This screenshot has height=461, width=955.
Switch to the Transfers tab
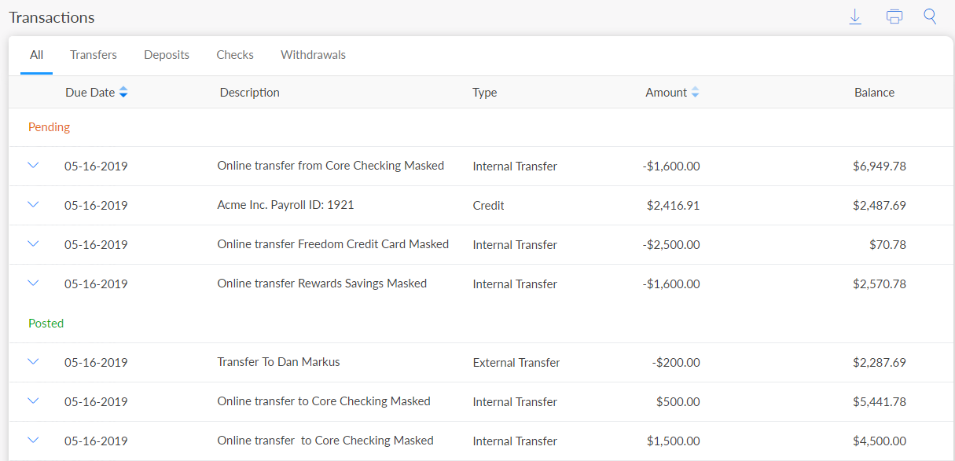[94, 55]
